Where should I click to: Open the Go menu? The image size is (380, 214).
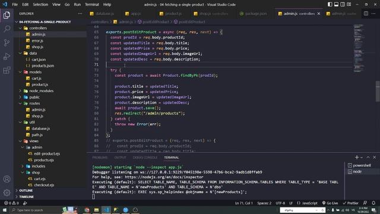click(67, 4)
